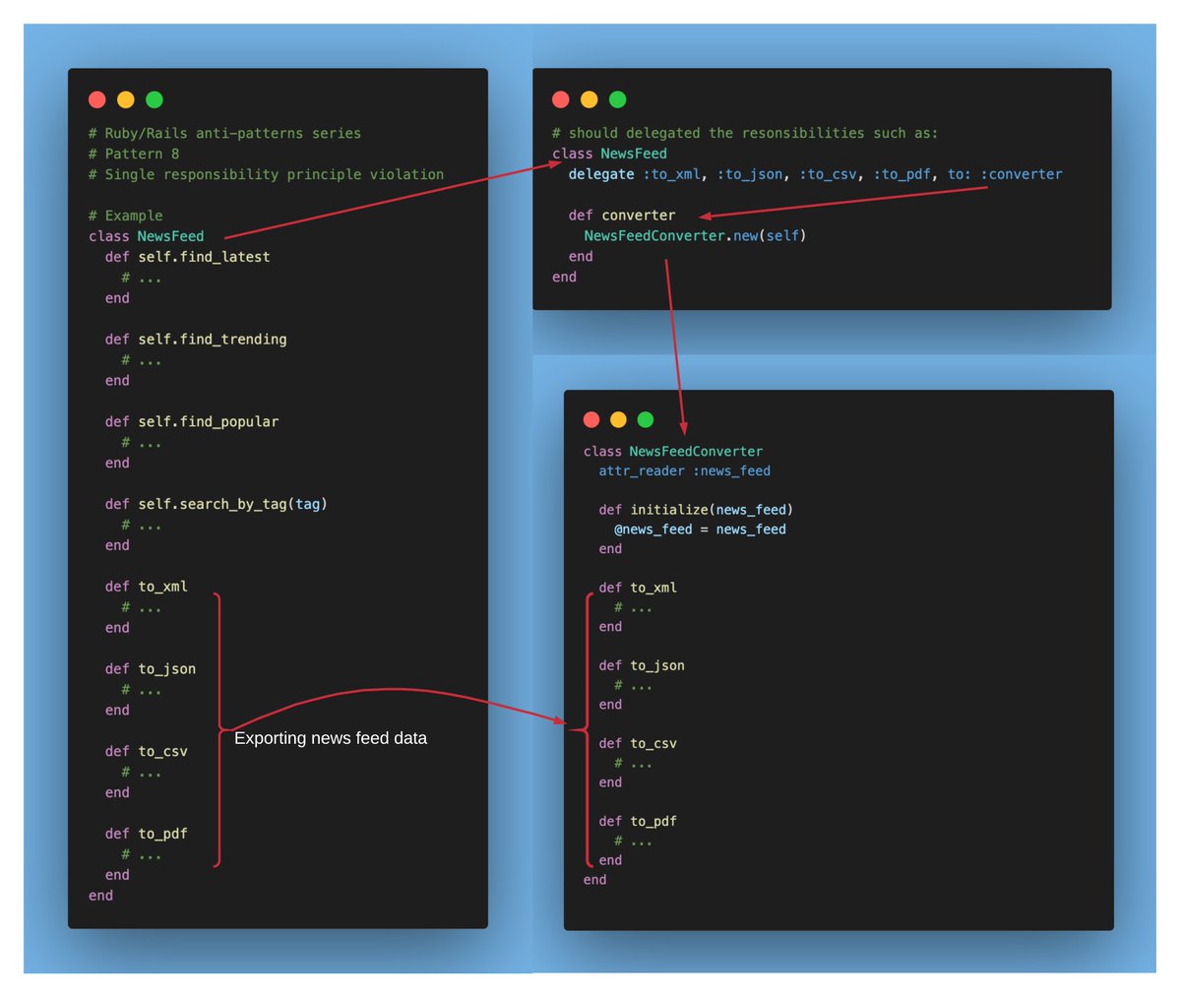The width and height of the screenshot is (1181, 997).
Task: Click the red close dot of the left code window
Action: 97,99
